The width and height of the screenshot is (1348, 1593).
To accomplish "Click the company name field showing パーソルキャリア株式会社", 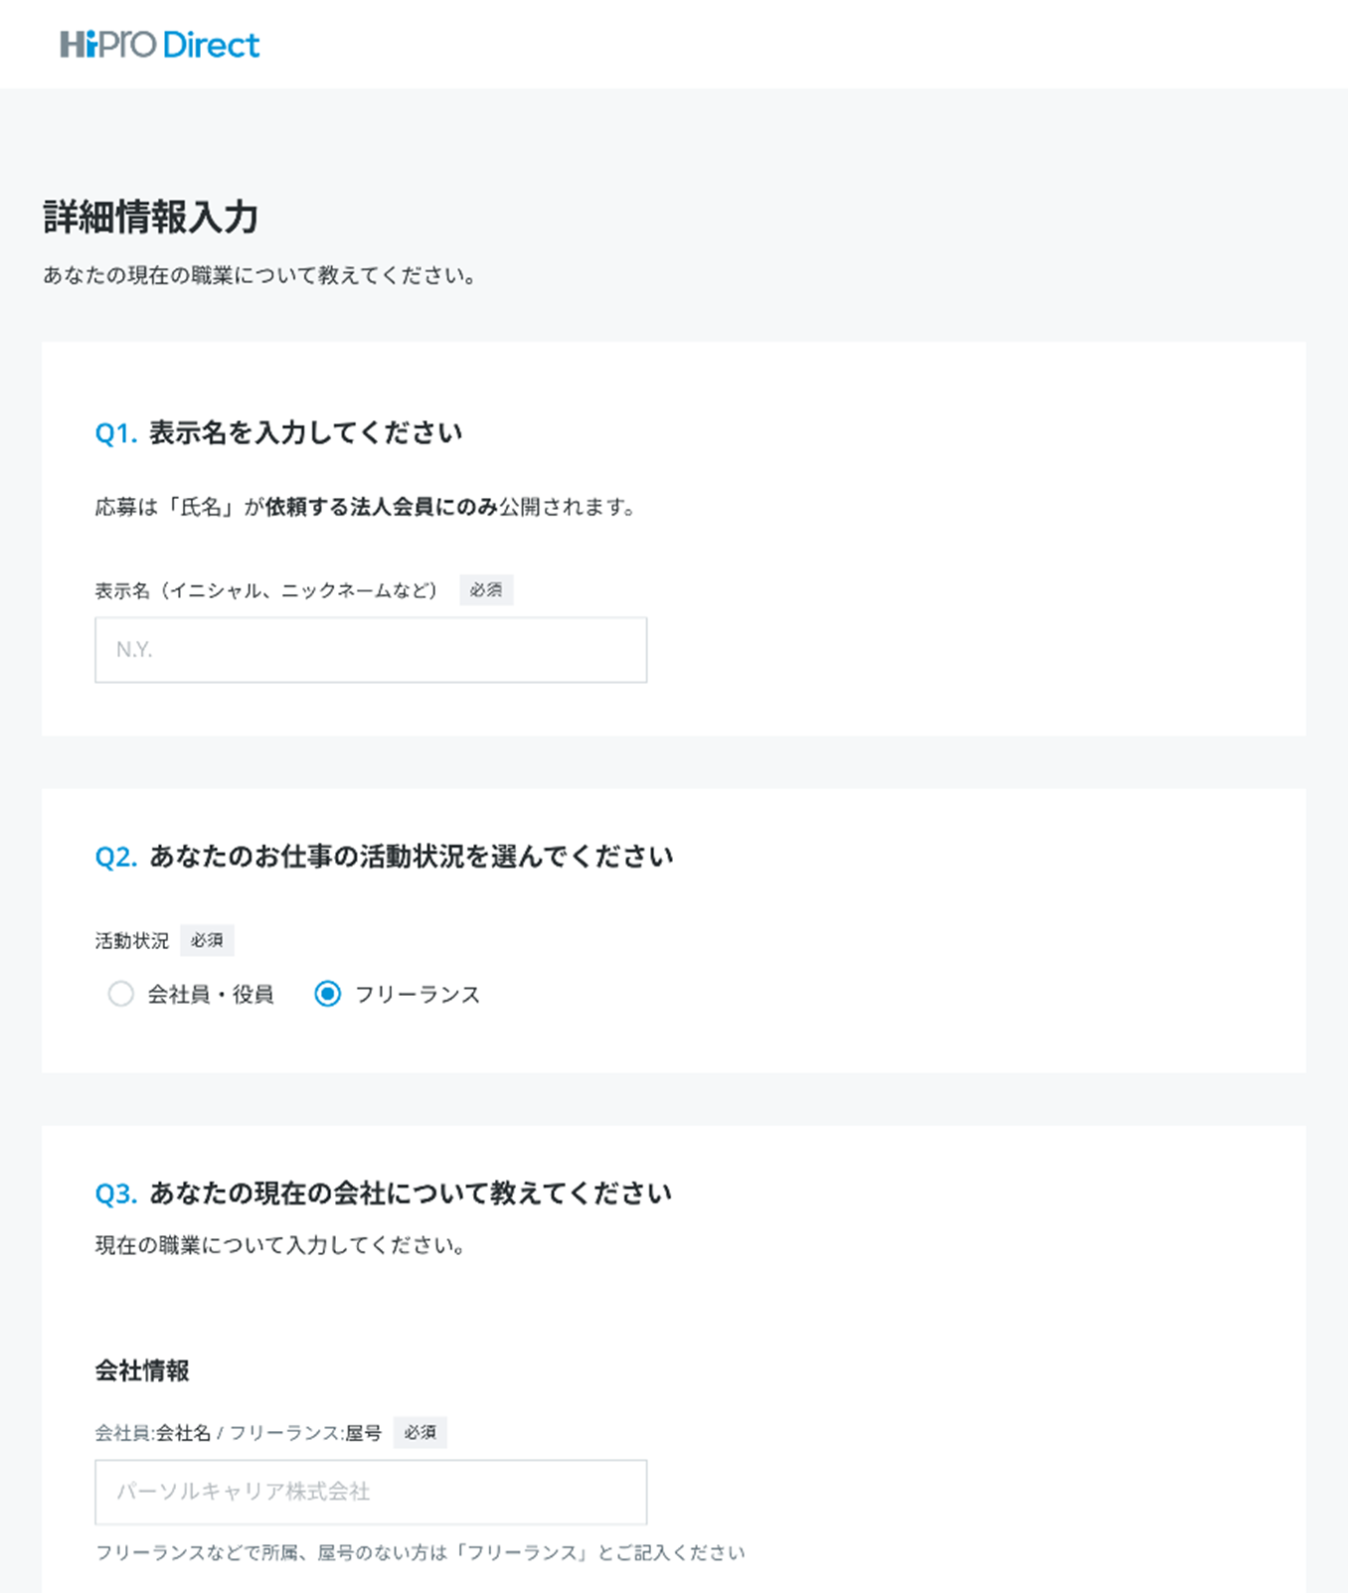I will pyautogui.click(x=371, y=1492).
